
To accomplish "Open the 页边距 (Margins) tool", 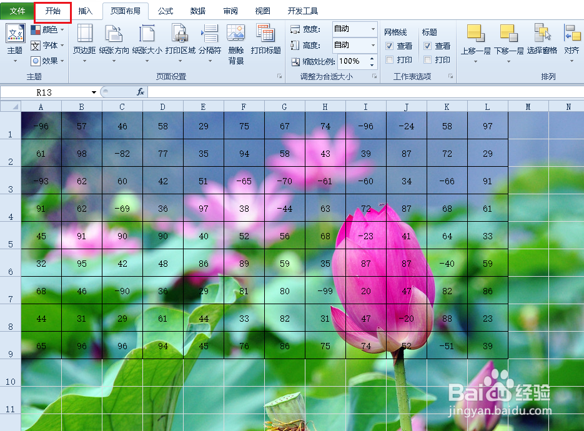I will point(84,44).
